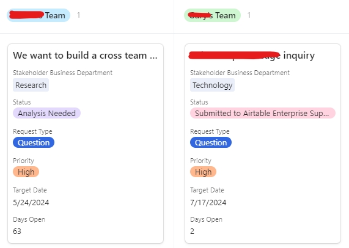The image size is (349, 248).
Task: Click record count beside blue Team
Action: pyautogui.click(x=78, y=15)
